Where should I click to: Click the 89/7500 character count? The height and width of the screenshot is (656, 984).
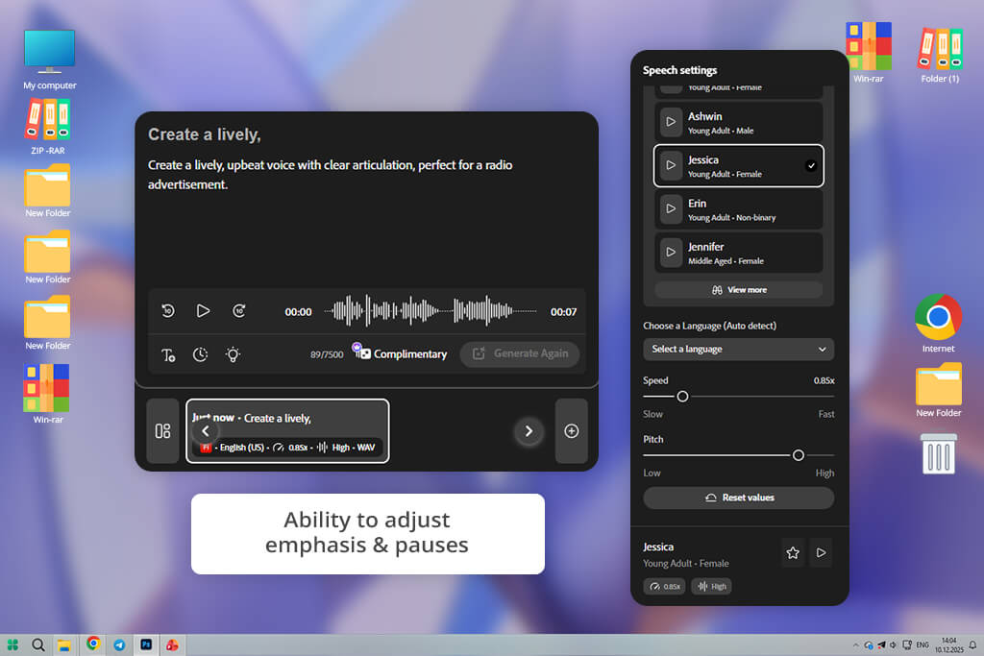327,355
